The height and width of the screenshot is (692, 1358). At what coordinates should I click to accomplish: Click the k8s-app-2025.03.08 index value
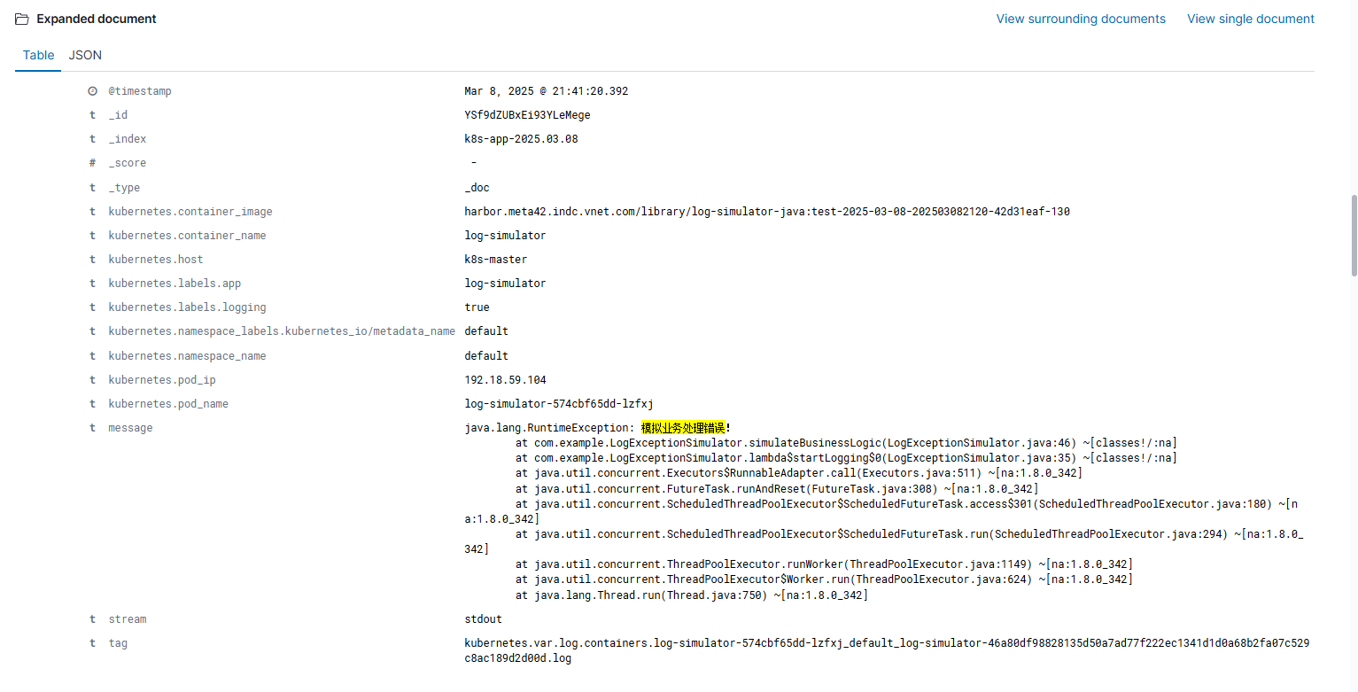(x=521, y=139)
